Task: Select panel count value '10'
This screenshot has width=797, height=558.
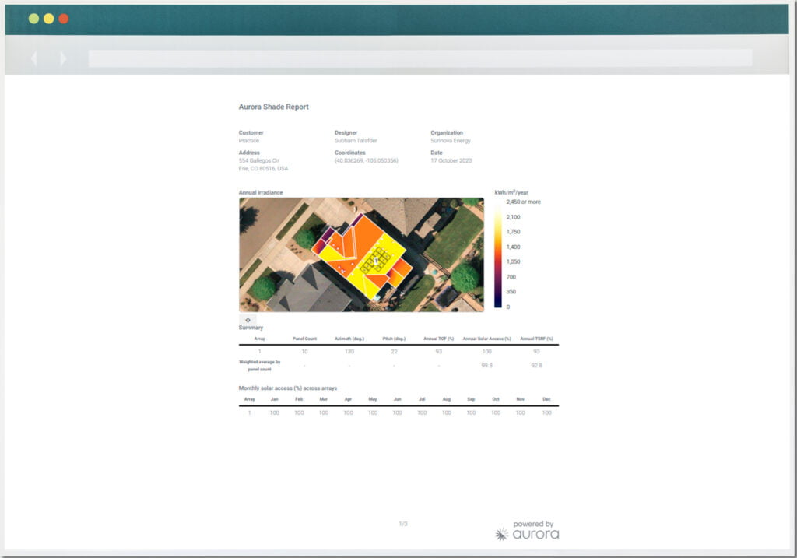Action: (304, 352)
